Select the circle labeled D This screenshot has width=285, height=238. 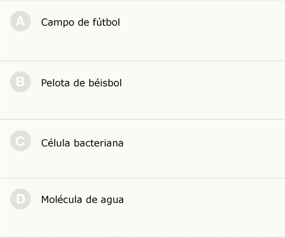20,199
